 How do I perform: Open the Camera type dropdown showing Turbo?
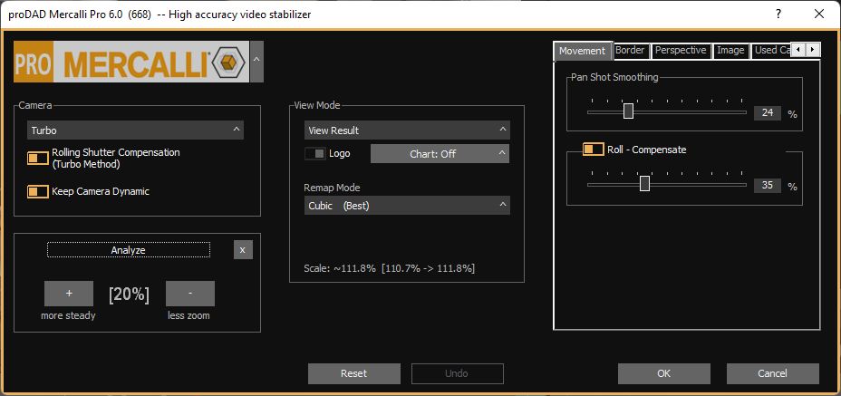(135, 130)
